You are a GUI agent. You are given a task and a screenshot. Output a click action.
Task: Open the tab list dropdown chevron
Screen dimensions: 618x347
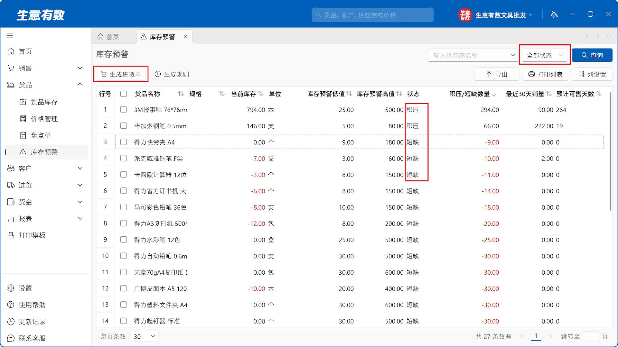pyautogui.click(x=609, y=37)
